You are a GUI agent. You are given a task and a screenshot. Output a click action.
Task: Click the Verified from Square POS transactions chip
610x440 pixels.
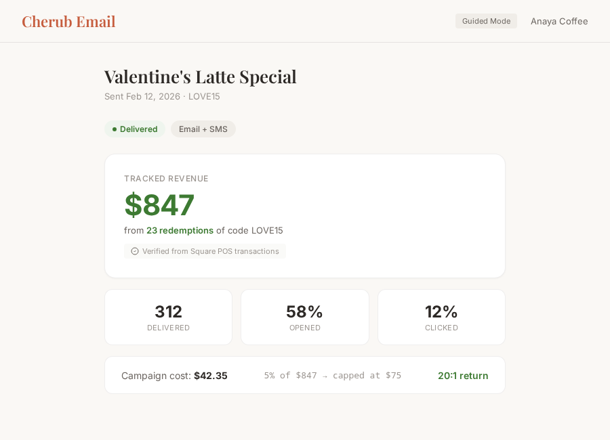point(205,251)
